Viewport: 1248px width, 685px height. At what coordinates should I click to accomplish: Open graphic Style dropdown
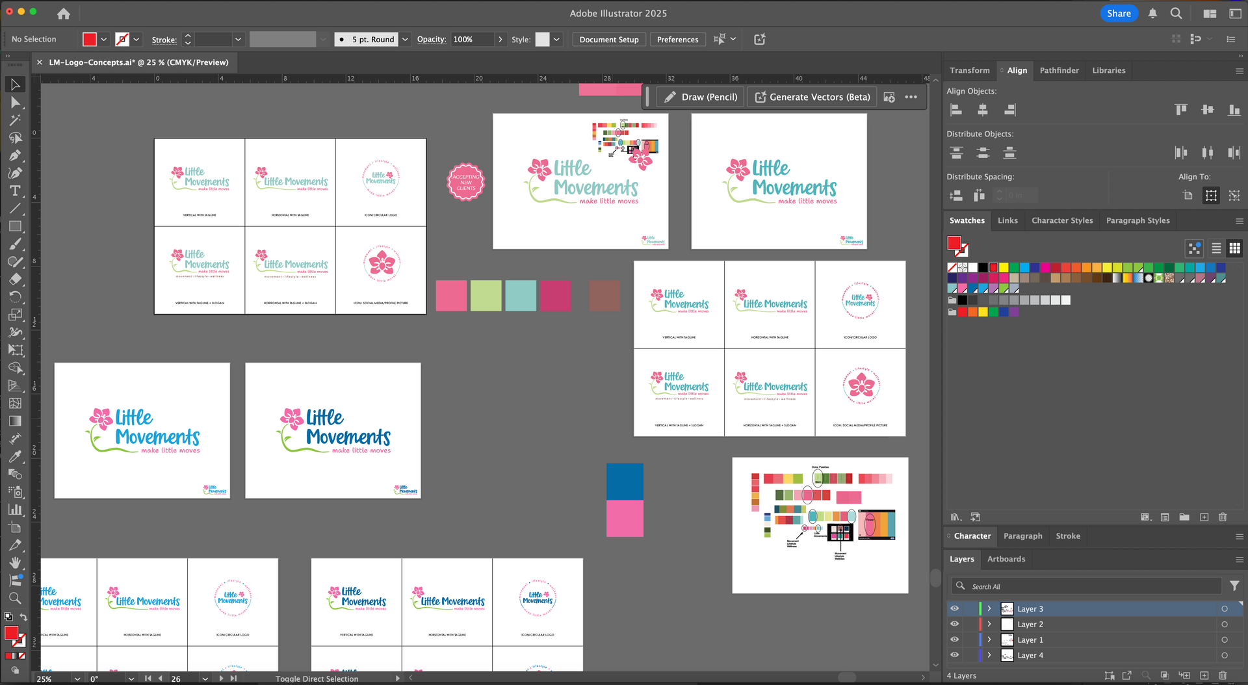click(556, 40)
